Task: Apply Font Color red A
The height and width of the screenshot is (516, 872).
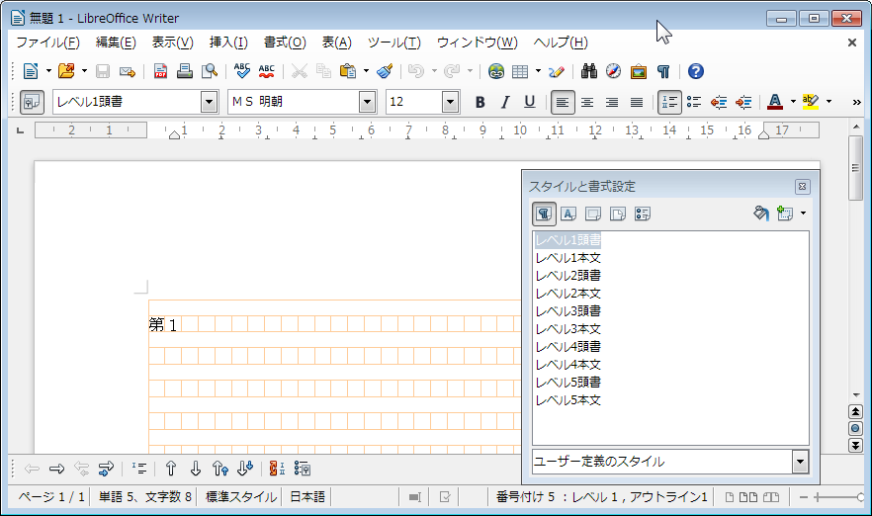Action: click(x=775, y=103)
